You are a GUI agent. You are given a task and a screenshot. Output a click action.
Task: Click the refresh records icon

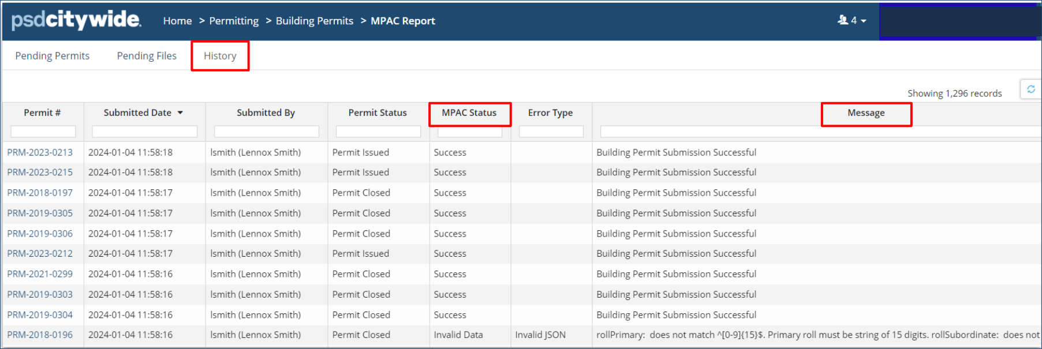pyautogui.click(x=1030, y=89)
